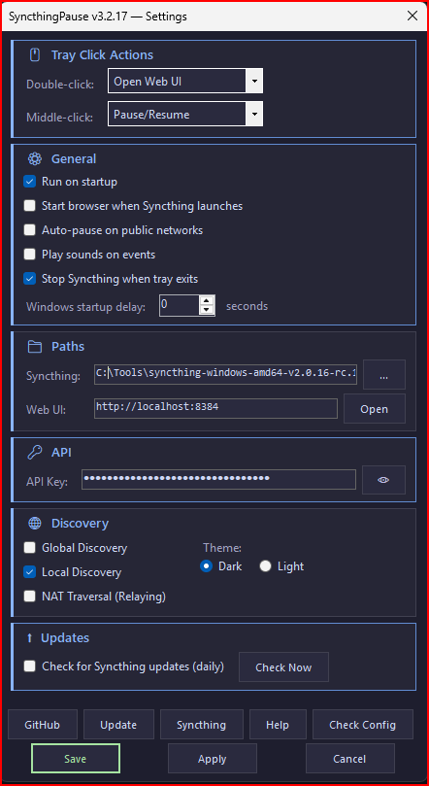
Task: Click the Syncthing executable path field
Action: [x=226, y=374]
